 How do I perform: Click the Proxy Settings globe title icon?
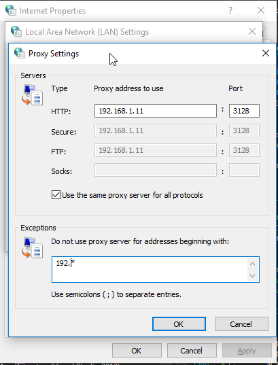(20, 53)
